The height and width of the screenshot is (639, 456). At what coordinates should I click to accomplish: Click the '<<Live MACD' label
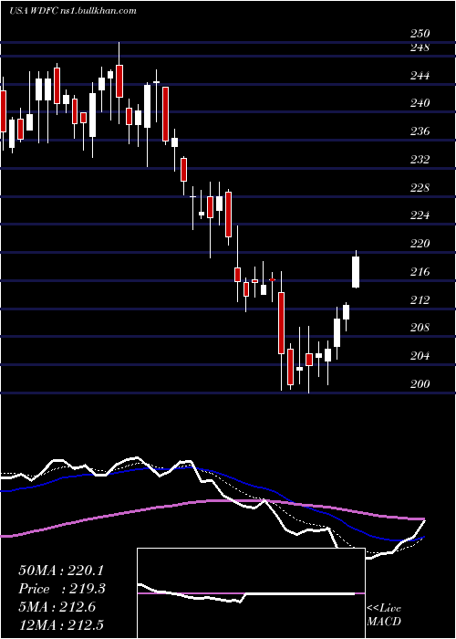(384, 615)
